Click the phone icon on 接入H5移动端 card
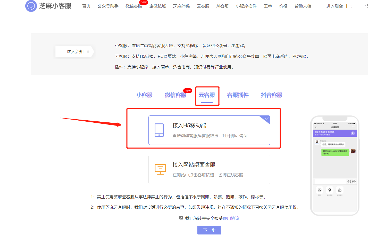 click(159, 130)
